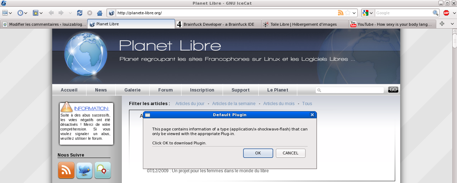Viewport: 457px width, 183px height.
Task: Open the Accueil menu item
Action: pos(69,90)
